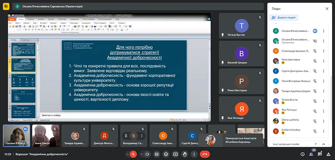Toggle the camera in the call bar
Screen dimensions: 335x160
[147, 154]
